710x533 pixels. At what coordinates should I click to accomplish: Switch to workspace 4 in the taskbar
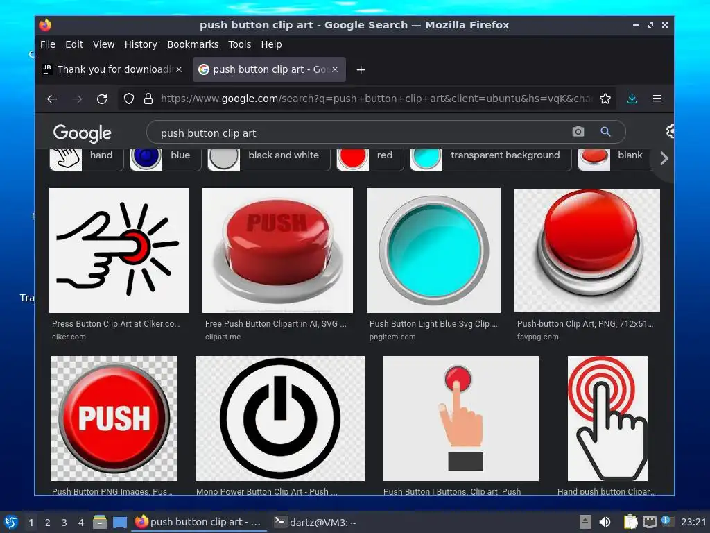point(81,523)
